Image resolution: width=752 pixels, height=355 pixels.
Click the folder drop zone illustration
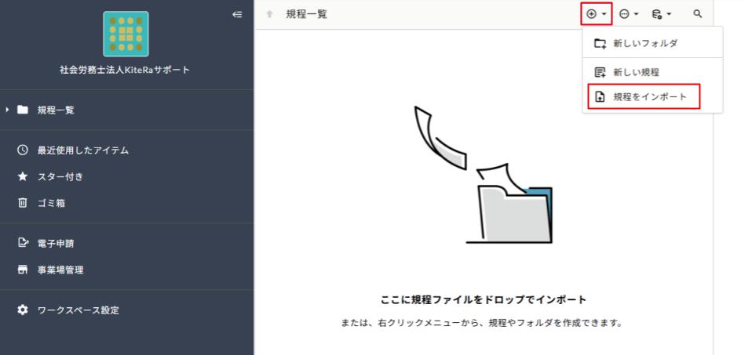coord(484,175)
